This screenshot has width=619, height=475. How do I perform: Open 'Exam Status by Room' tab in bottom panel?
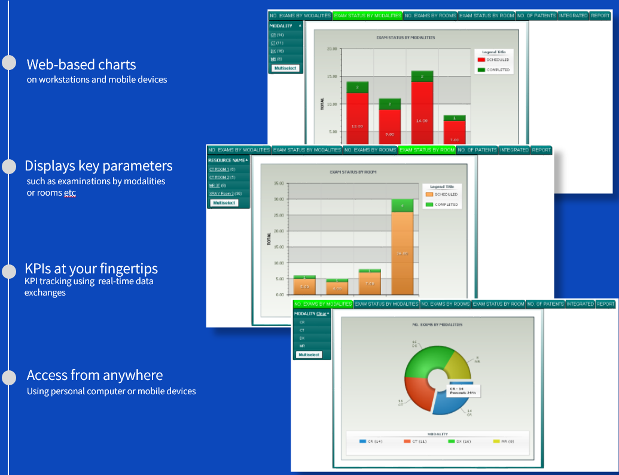498,304
